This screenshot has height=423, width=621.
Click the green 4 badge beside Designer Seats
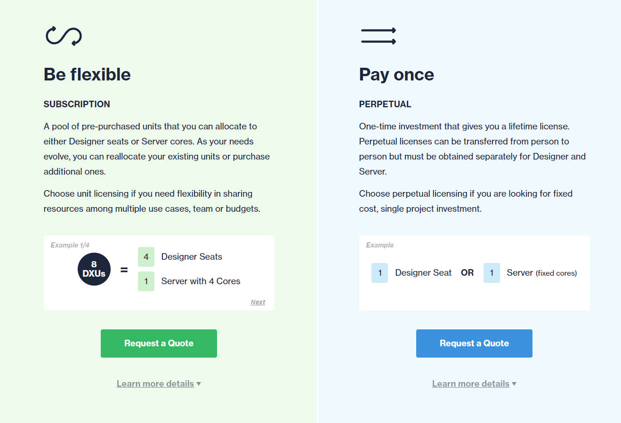coord(146,257)
